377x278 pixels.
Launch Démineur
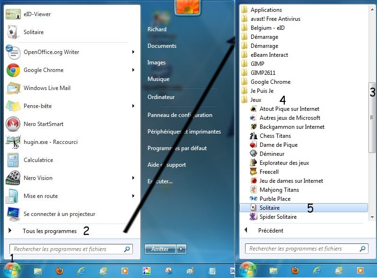[x=267, y=154]
